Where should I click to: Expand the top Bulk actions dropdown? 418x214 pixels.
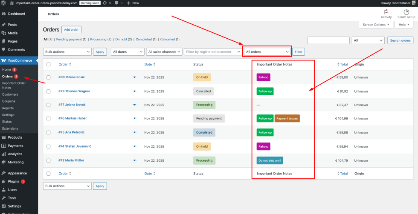pyautogui.click(x=67, y=52)
